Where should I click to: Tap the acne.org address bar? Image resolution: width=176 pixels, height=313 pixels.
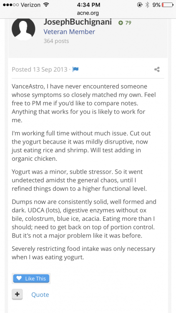[88, 13]
